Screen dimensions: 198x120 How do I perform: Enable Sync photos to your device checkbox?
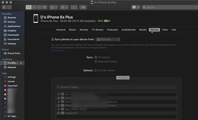click(x=53, y=39)
